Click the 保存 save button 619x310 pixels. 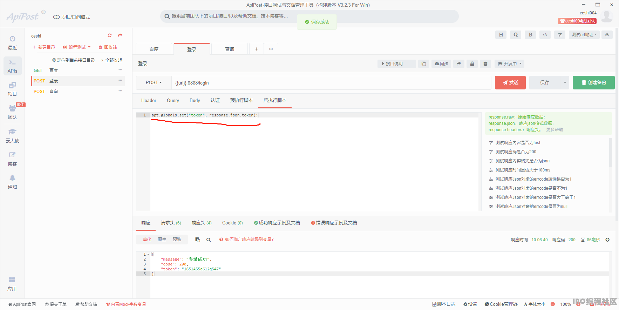(545, 83)
